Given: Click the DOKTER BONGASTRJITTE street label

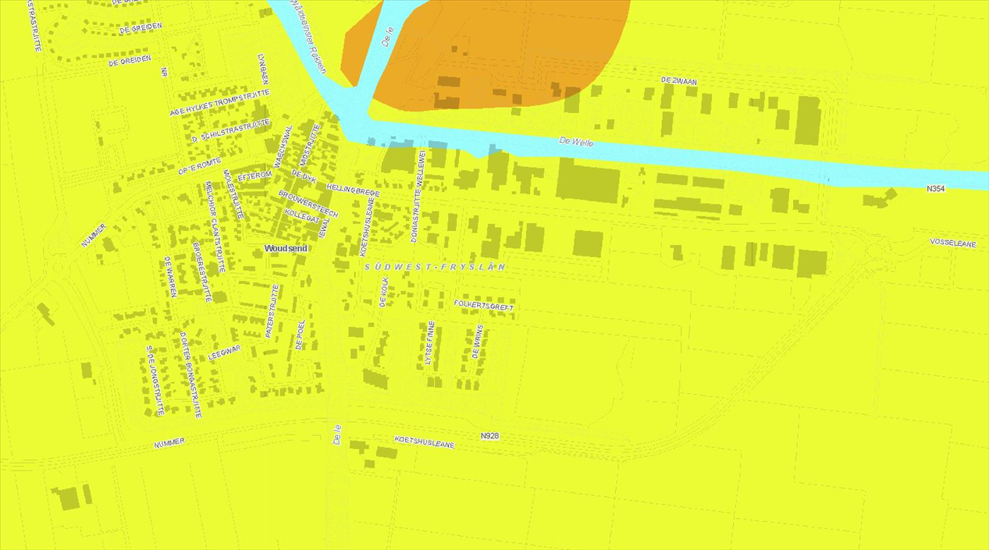Looking at the screenshot, I should (x=191, y=374).
